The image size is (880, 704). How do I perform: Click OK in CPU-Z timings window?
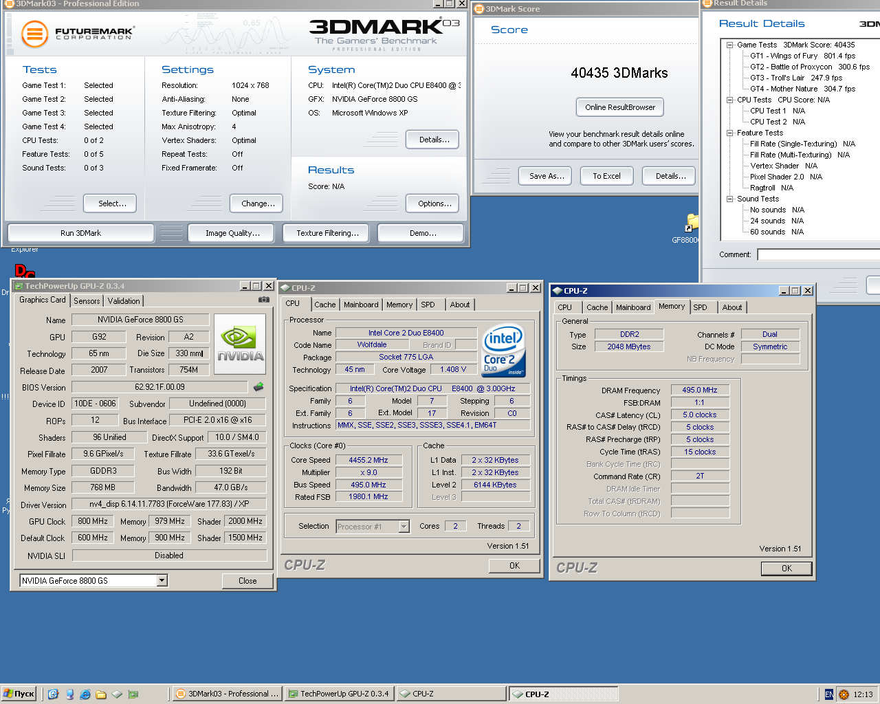coord(786,569)
